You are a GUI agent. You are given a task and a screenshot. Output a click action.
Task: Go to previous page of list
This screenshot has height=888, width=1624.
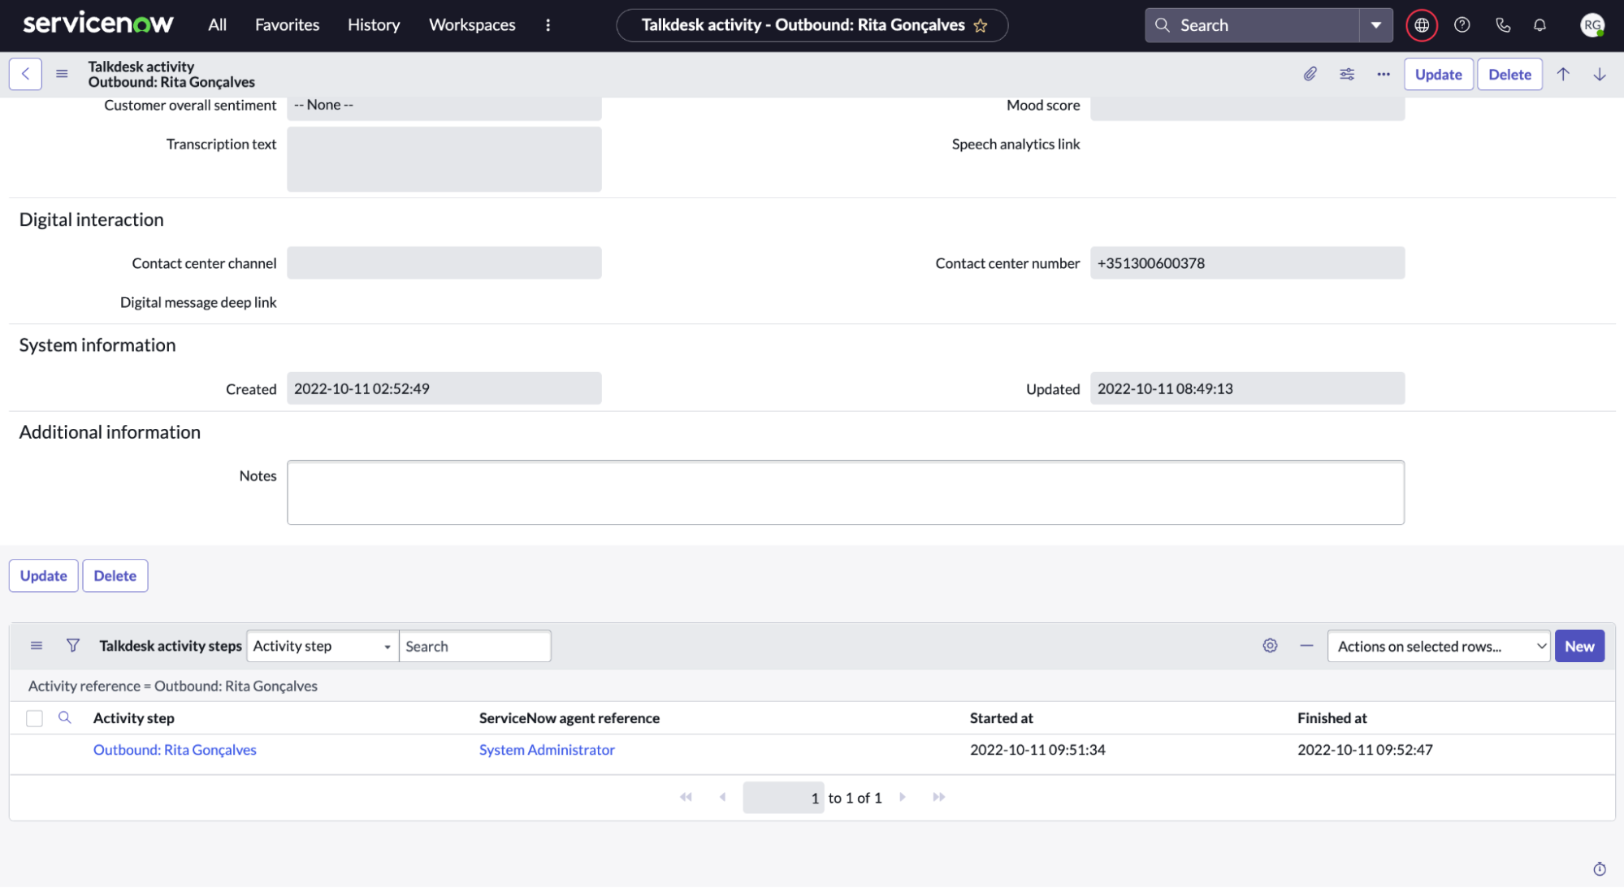click(722, 797)
